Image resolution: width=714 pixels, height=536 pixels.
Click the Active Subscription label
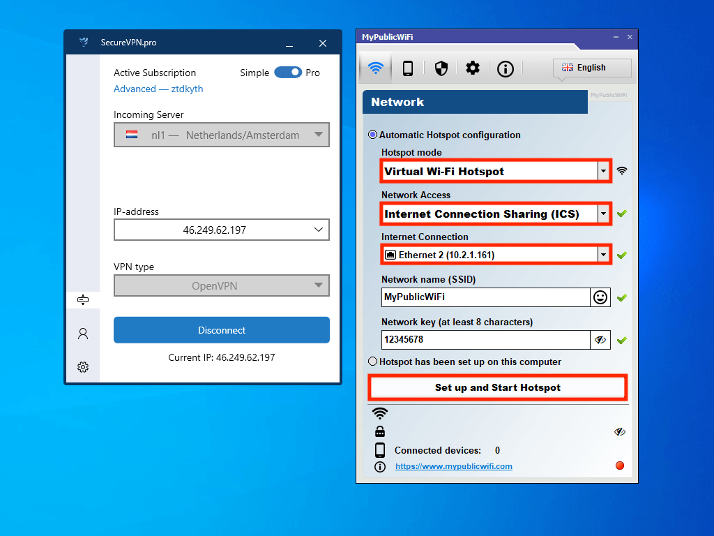(x=154, y=73)
